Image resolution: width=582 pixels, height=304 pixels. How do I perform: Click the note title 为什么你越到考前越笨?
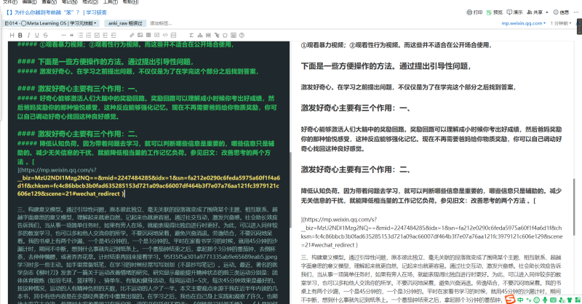coord(57,12)
